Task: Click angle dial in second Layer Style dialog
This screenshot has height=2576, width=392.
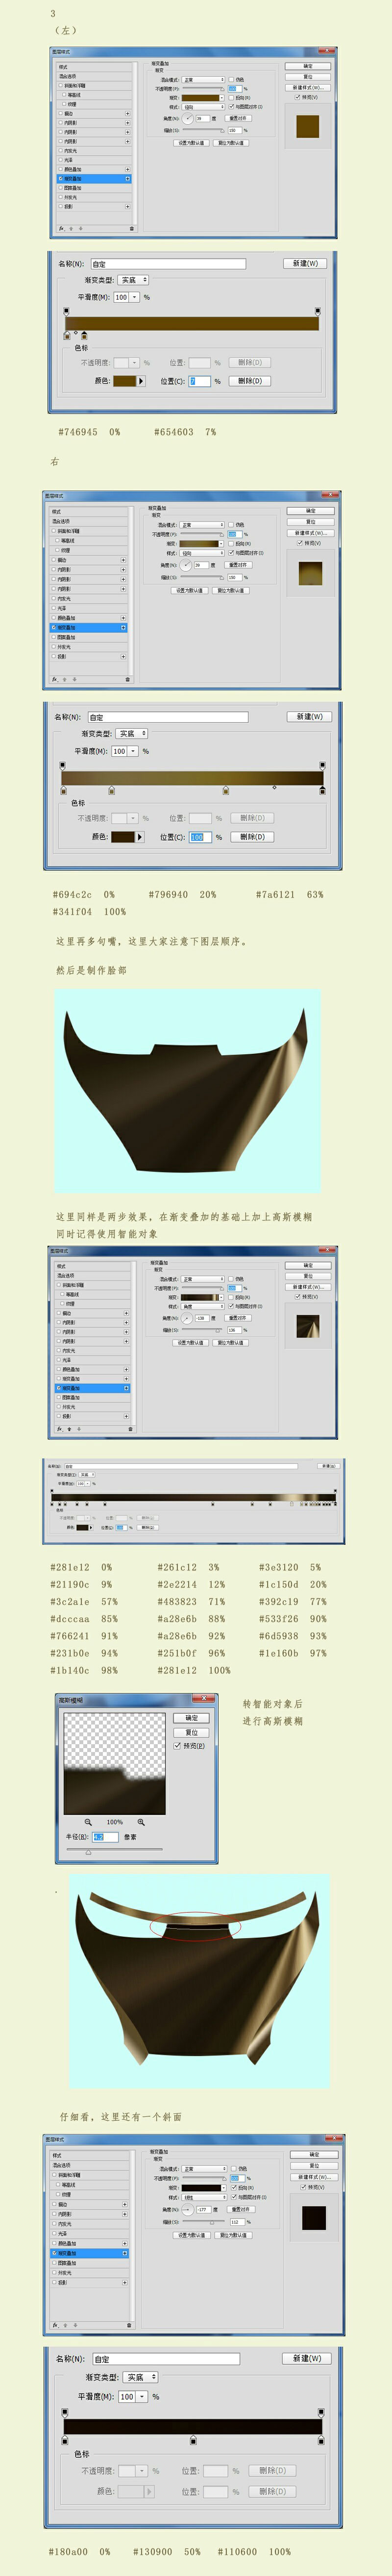Action: pos(186,565)
